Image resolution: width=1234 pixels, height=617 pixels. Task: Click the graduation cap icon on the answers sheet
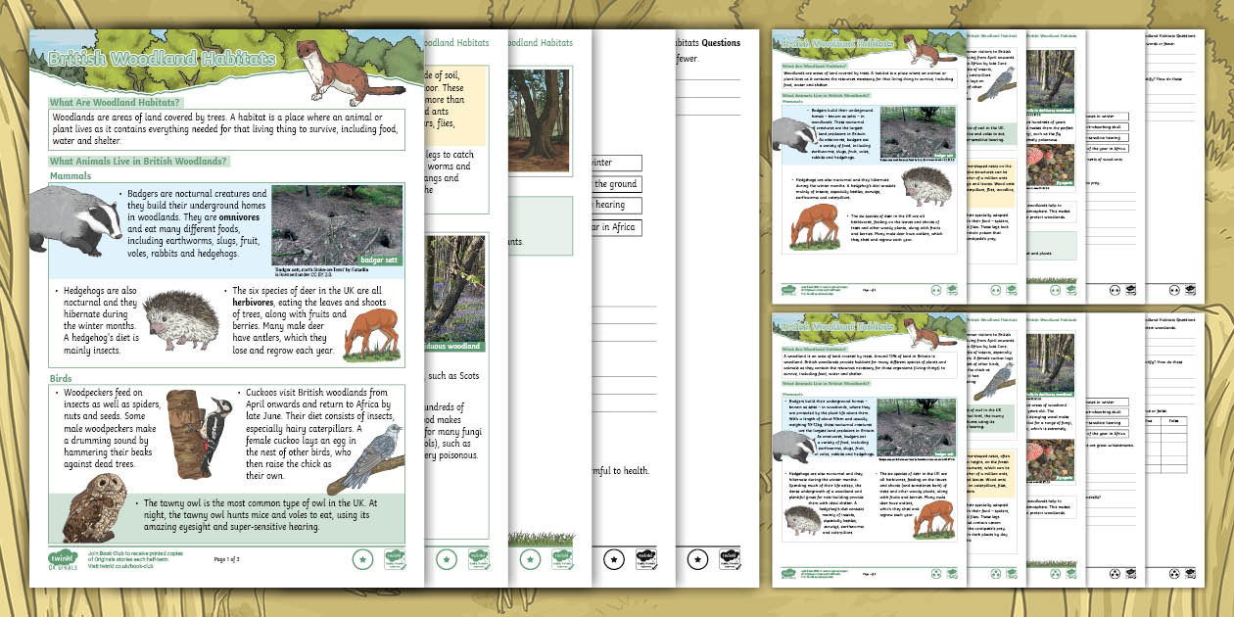click(x=1130, y=289)
